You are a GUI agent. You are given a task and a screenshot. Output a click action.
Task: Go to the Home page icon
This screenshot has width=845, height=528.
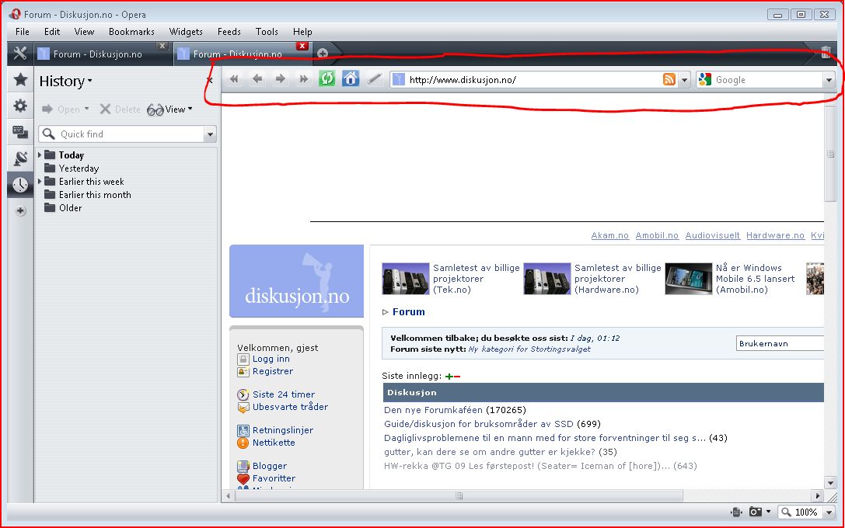coord(351,79)
